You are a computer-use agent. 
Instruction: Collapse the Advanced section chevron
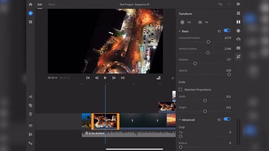179,120
